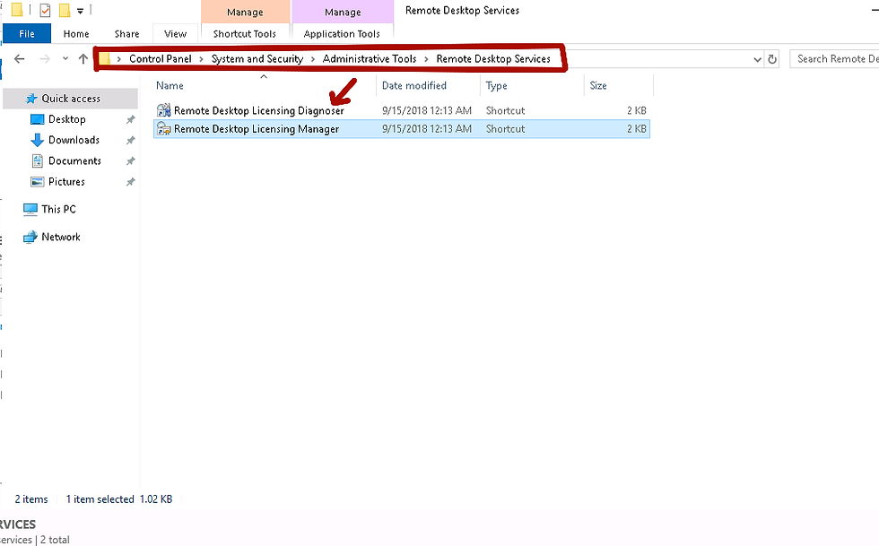Unpin Downloads using its pin icon
Image resolution: width=879 pixels, height=546 pixels.
pos(130,140)
